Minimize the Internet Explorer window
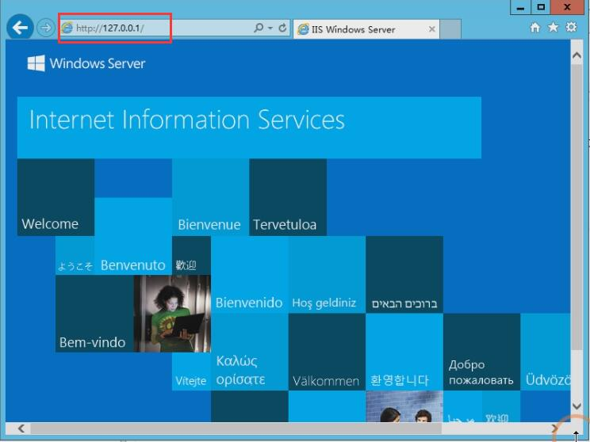 [x=521, y=7]
